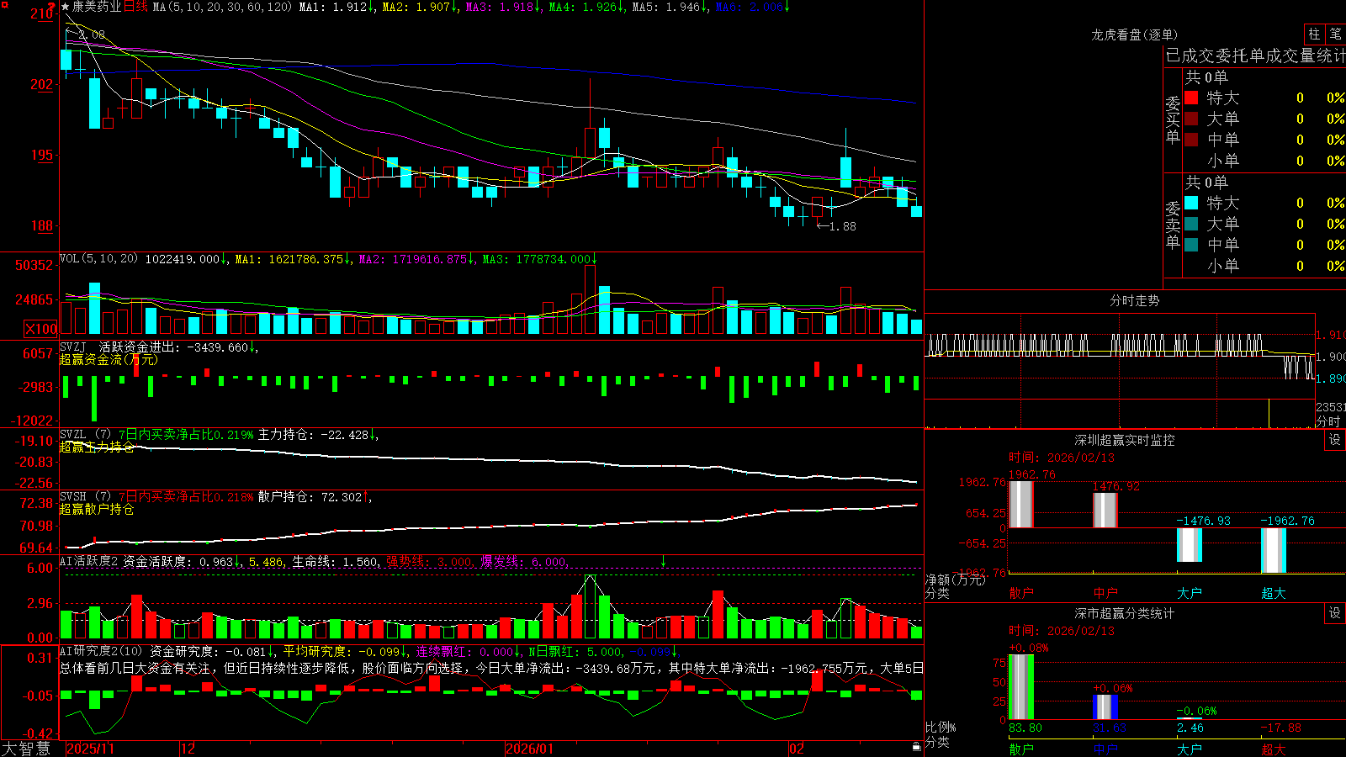Click the 1962.76 散户 bar in 实时监控
1346x757 pixels.
1021,504
